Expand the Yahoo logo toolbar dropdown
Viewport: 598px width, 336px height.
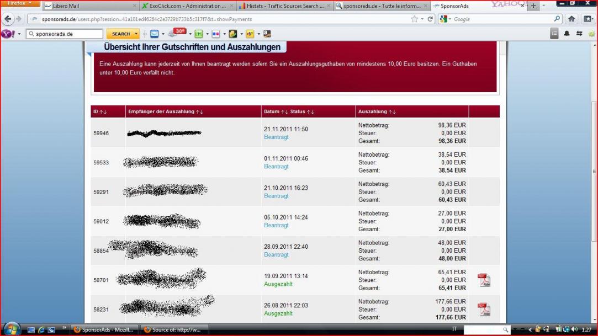tap(19, 34)
